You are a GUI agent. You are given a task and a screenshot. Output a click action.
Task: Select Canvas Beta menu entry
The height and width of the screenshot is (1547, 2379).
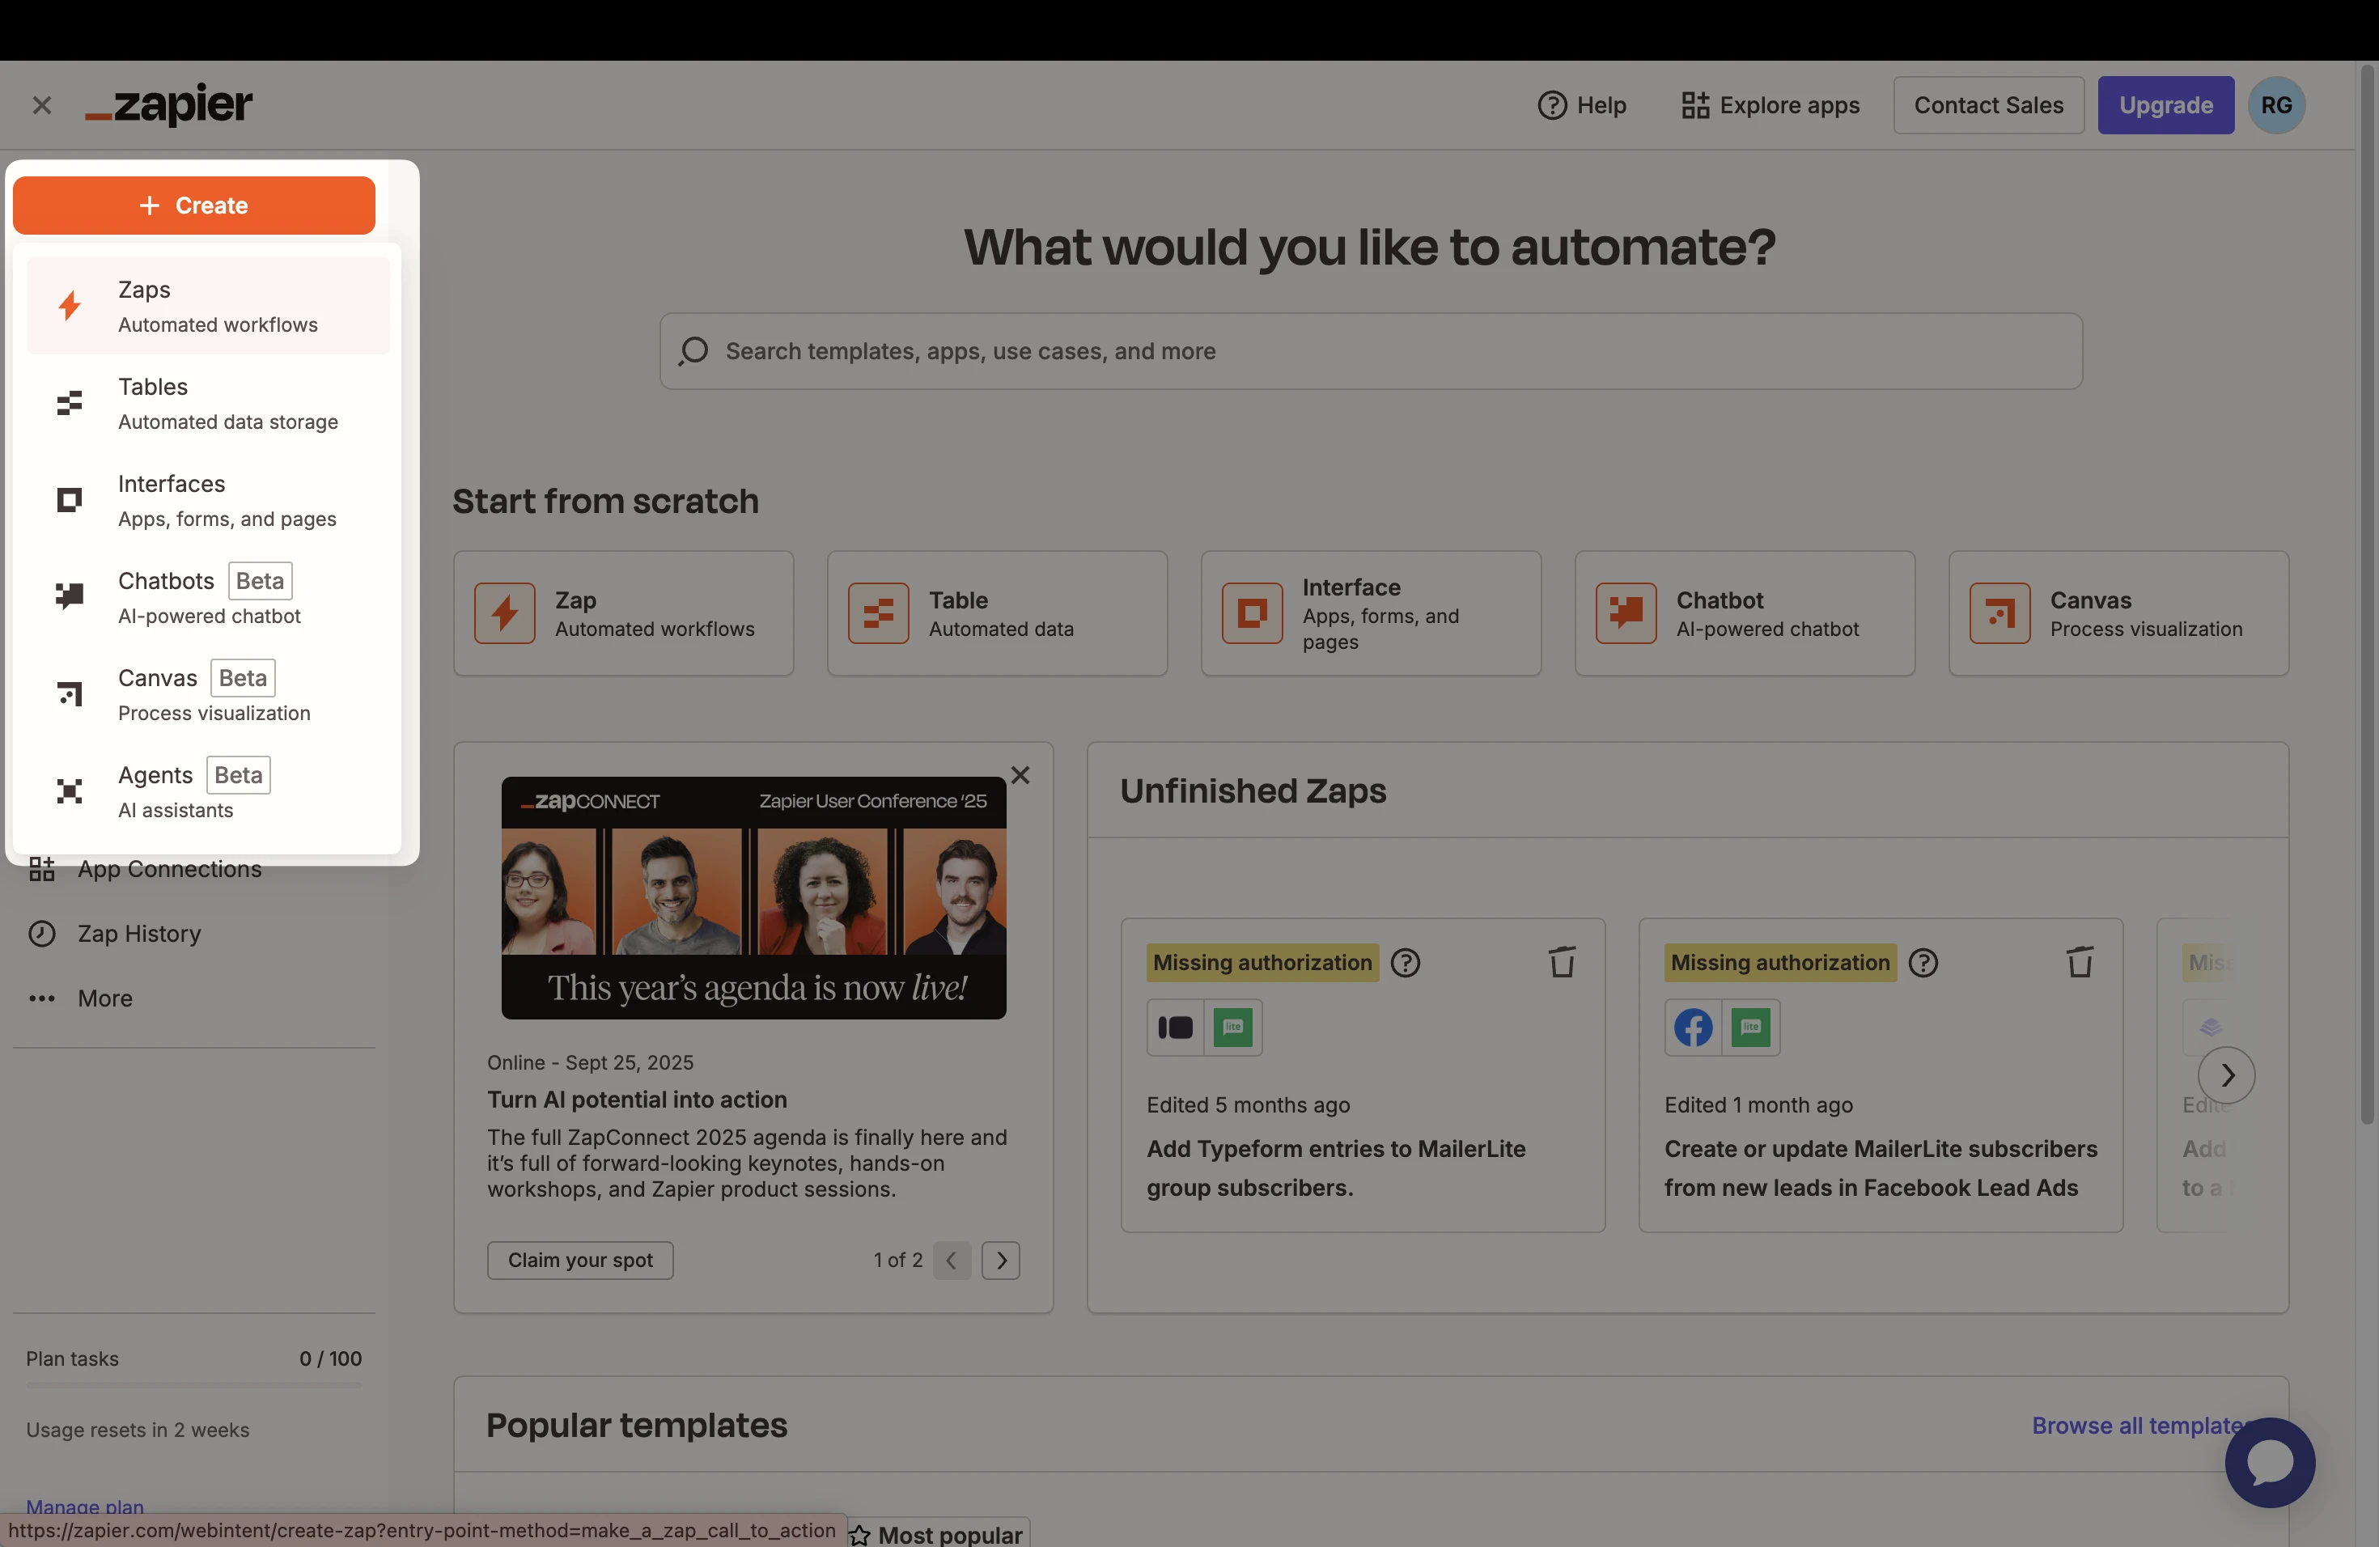tap(209, 693)
